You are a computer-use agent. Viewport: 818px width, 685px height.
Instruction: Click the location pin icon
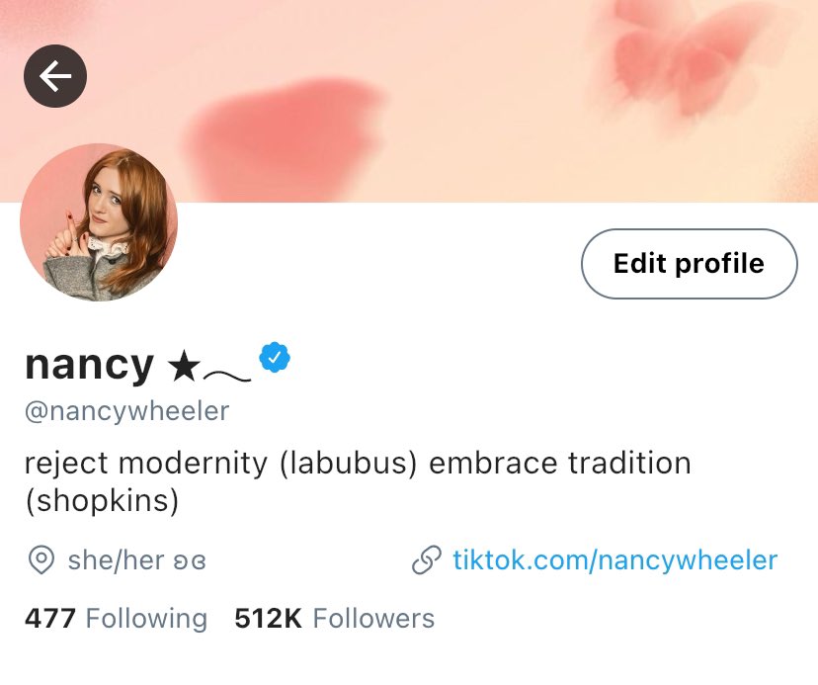click(x=41, y=560)
